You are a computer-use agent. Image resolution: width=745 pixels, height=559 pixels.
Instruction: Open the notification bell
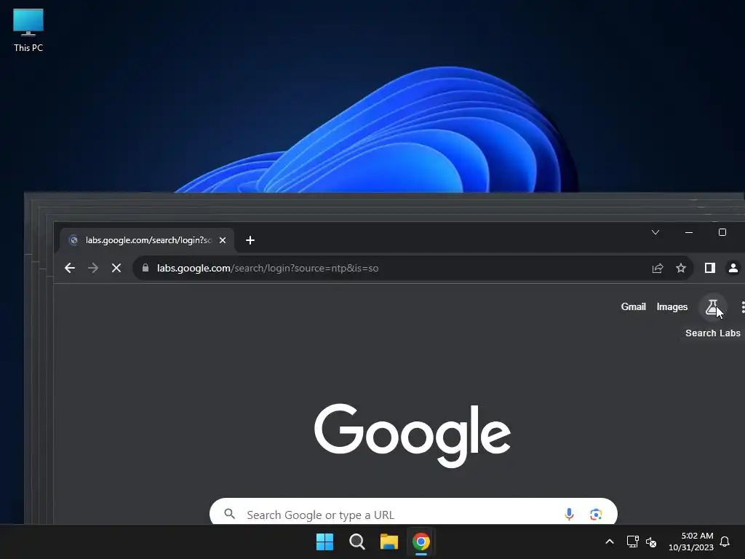[725, 542]
